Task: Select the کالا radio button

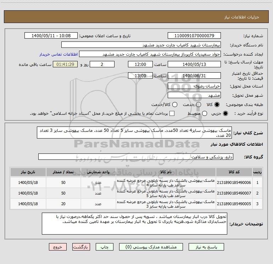Action: pyautogui.click(x=217, y=105)
